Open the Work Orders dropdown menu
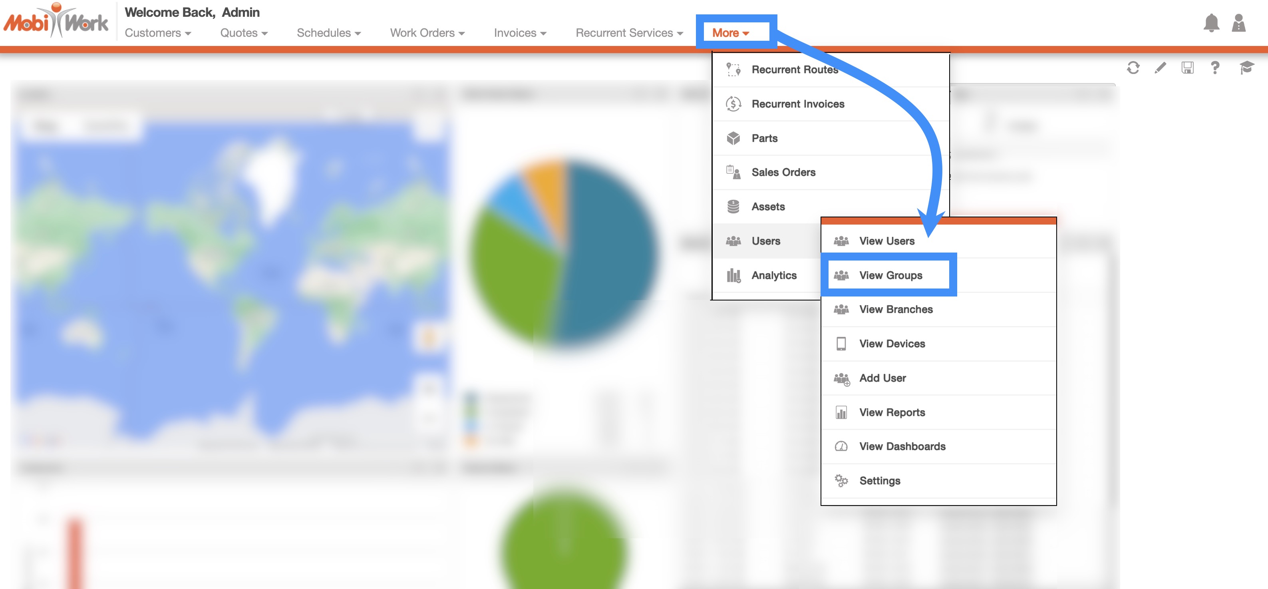The image size is (1268, 589). pos(427,33)
